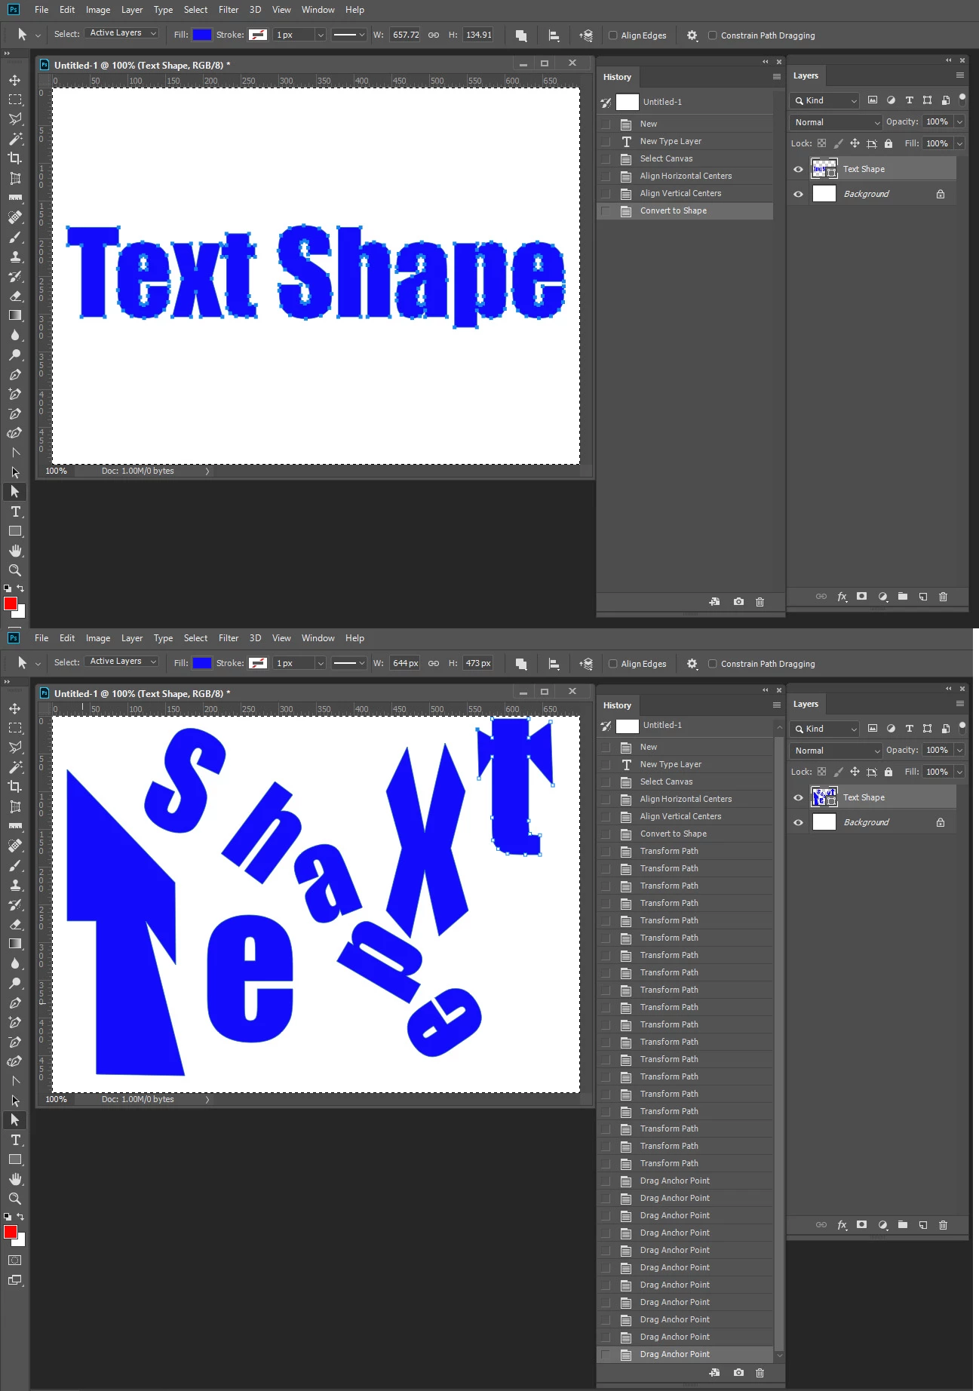Image resolution: width=979 pixels, height=1391 pixels.
Task: Create a new layer in the bottom Layers panel
Action: click(923, 1224)
